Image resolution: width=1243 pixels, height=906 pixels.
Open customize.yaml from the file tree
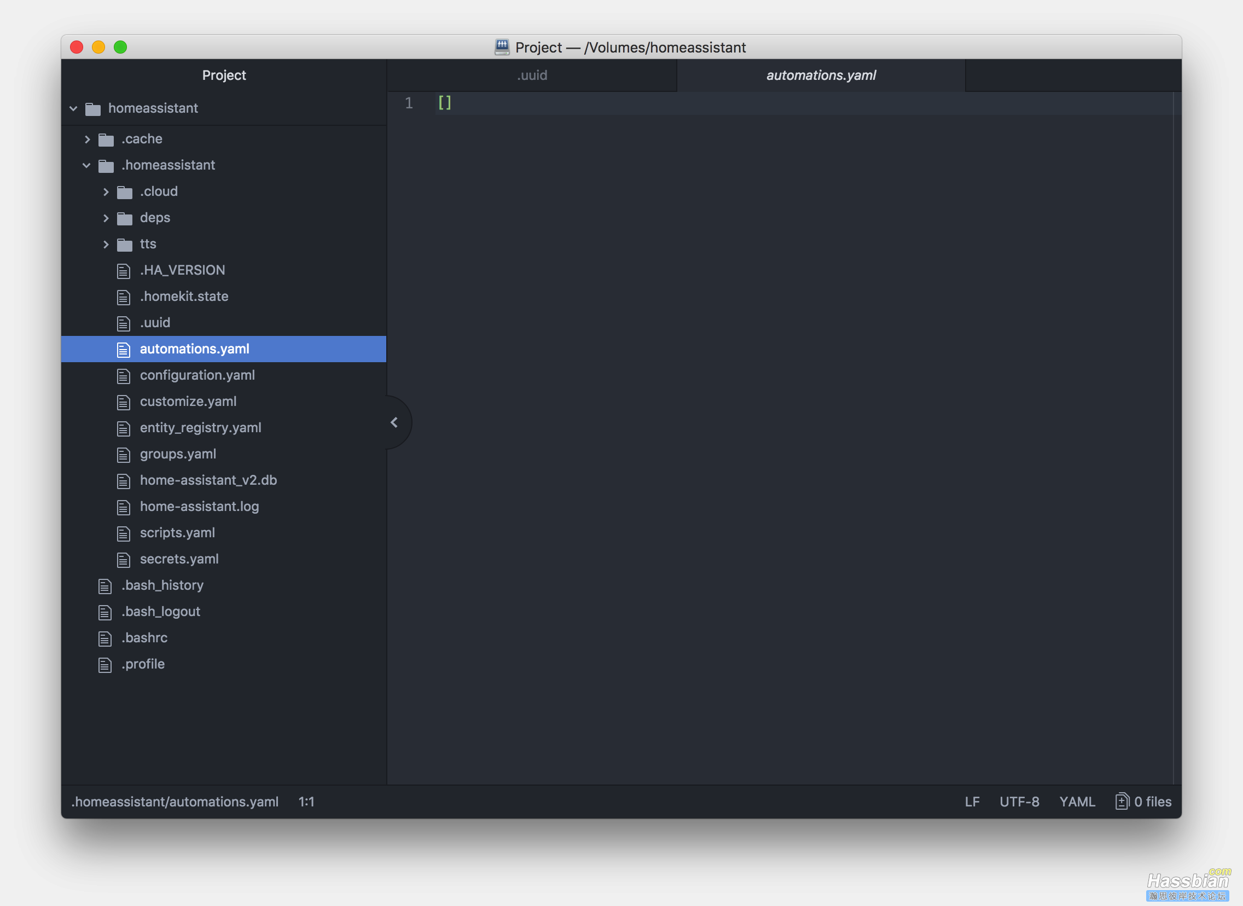(188, 402)
